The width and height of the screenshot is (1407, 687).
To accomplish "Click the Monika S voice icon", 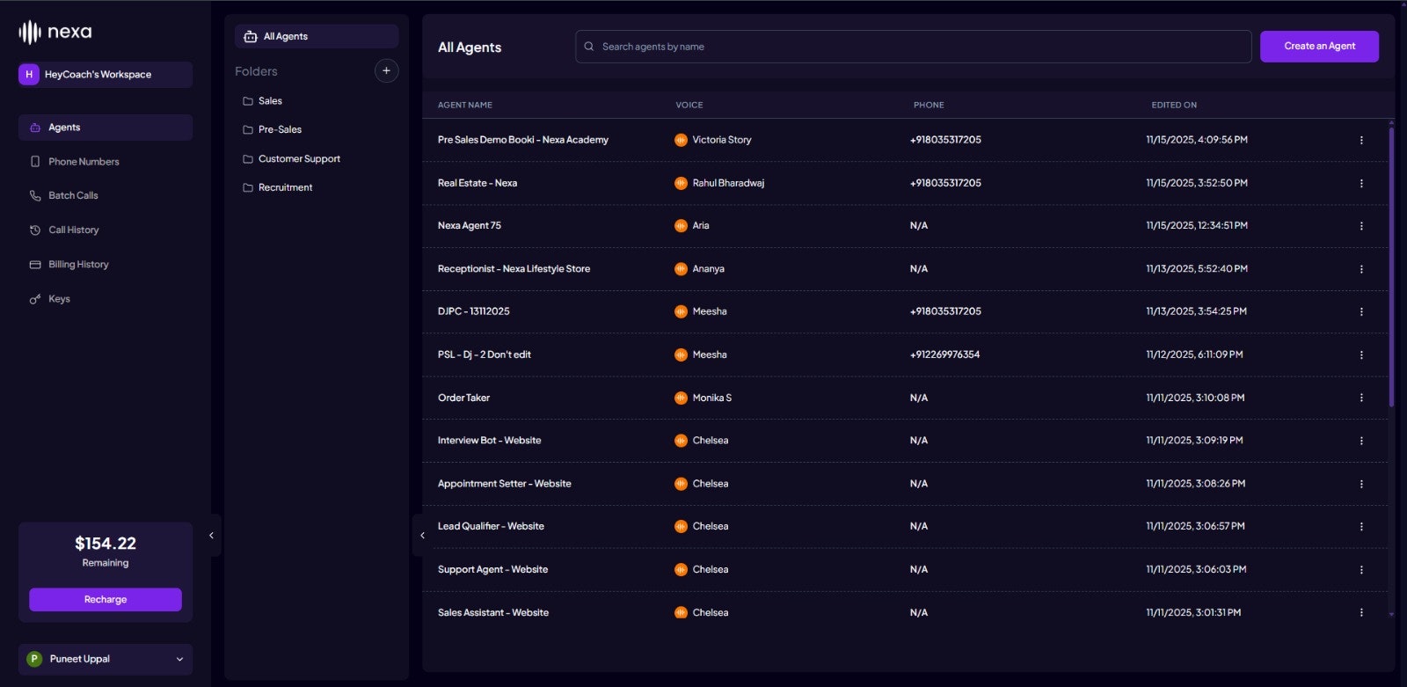I will click(x=681, y=398).
